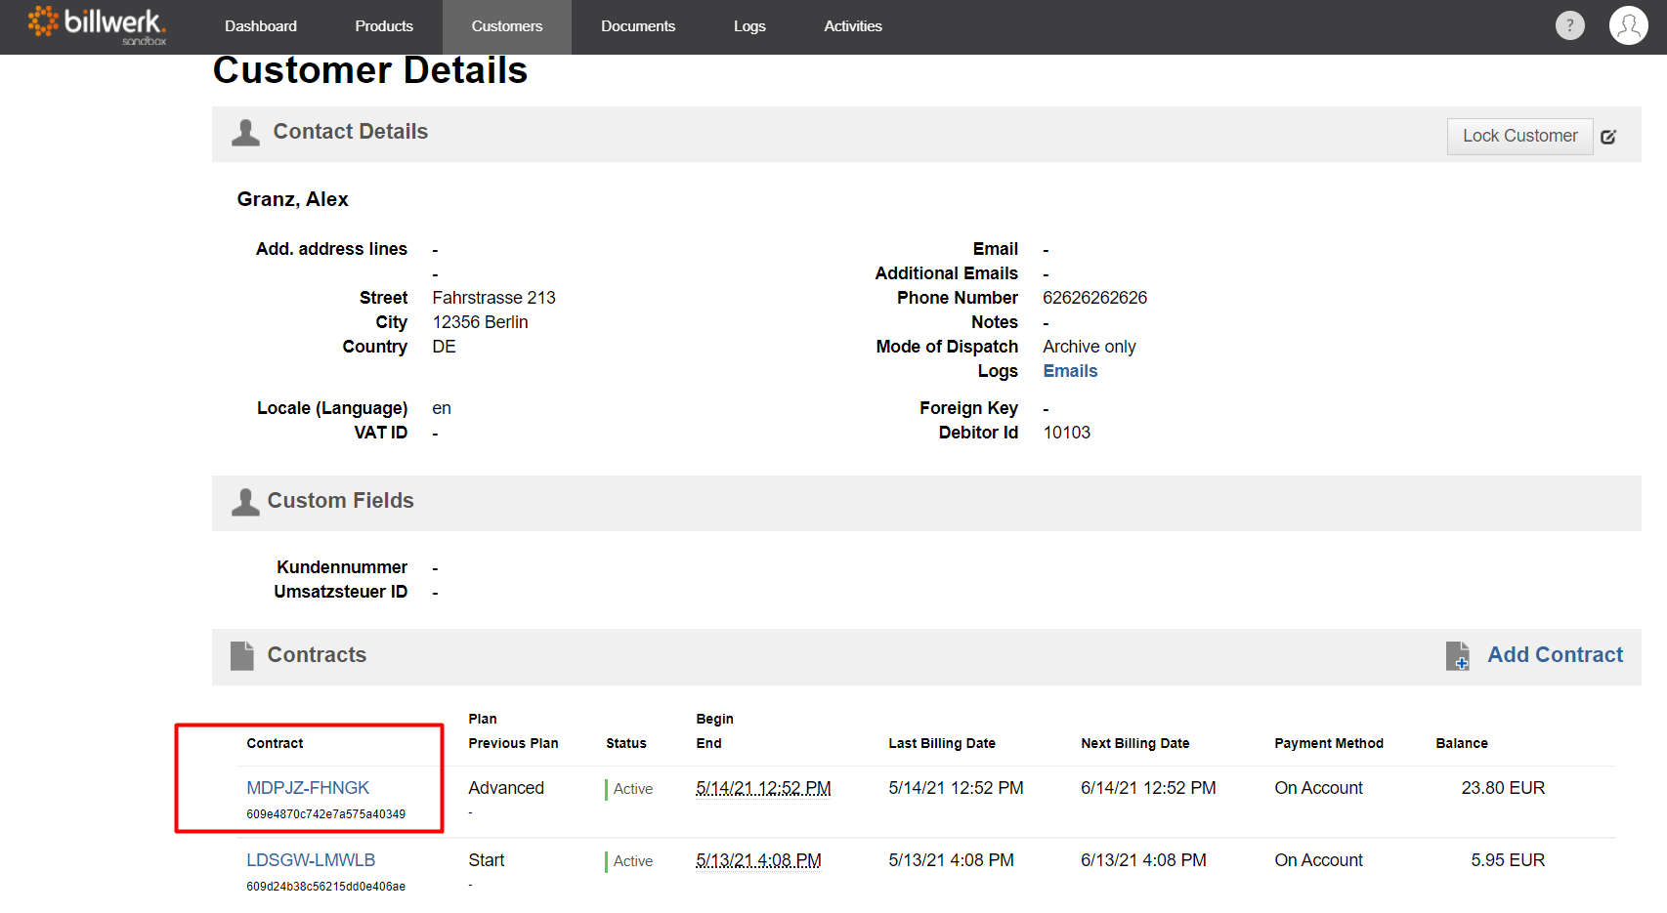The height and width of the screenshot is (913, 1667).
Task: Click begin date 5/14/21 12:52 PM
Action: (763, 788)
